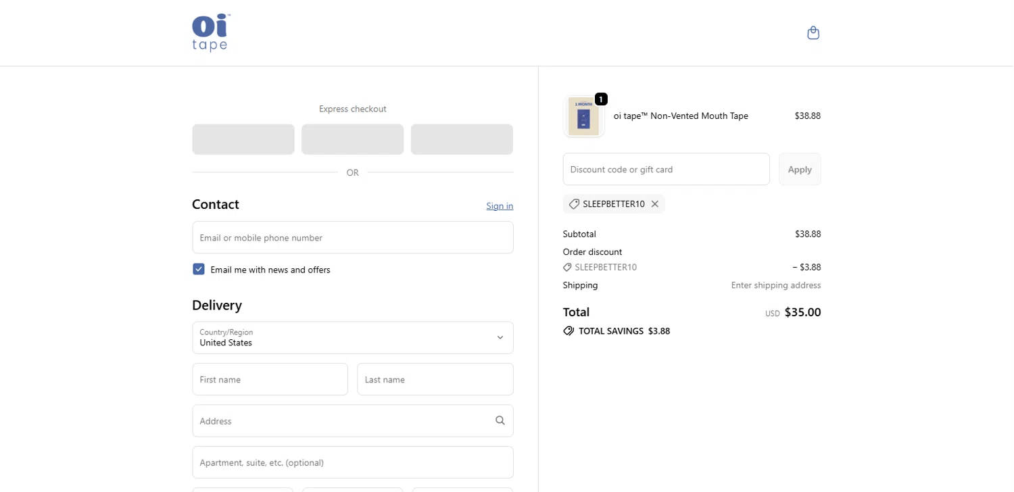This screenshot has width=1014, height=492.
Task: Focus the Address field
Action: pos(353,421)
